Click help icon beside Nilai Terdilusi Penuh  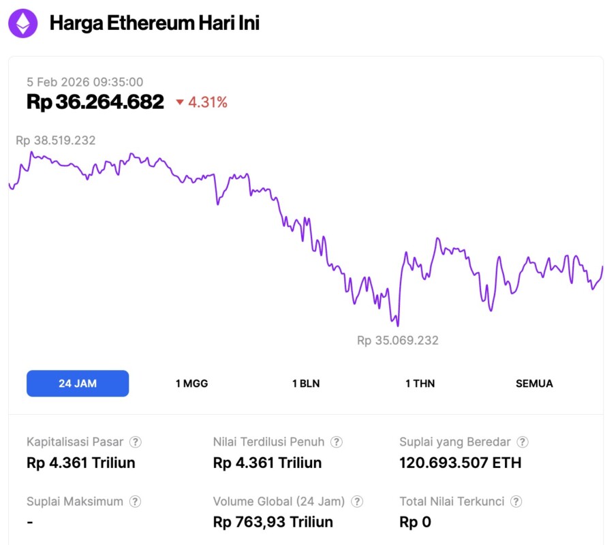click(x=337, y=442)
